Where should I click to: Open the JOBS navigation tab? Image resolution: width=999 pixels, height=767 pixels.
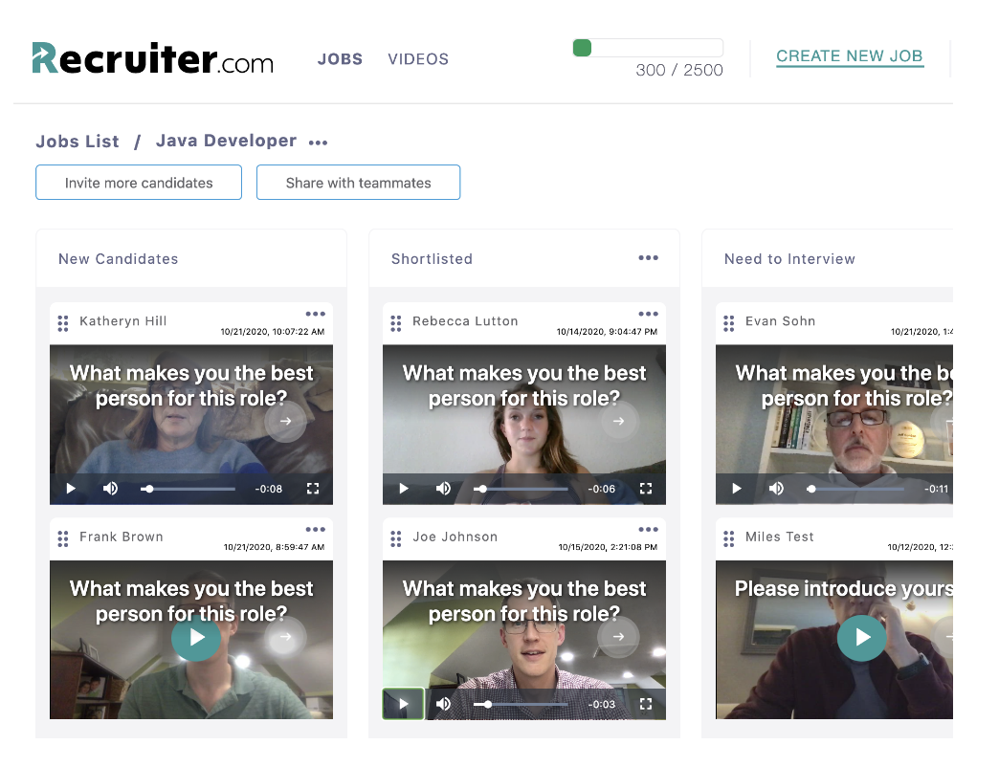[340, 59]
